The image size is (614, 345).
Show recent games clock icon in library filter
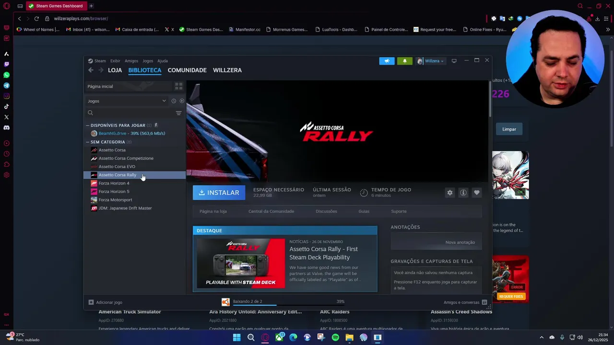(174, 101)
